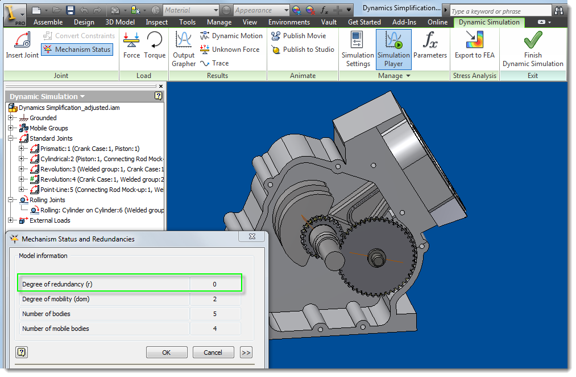Open help in Mechanism Status dialog
The width and height of the screenshot is (576, 377).
point(22,352)
